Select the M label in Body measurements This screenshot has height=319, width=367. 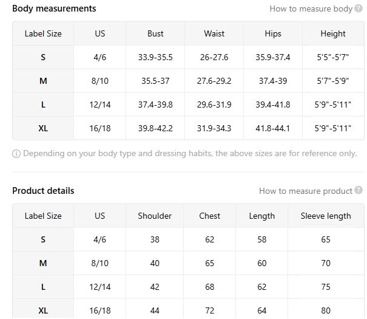(43, 81)
